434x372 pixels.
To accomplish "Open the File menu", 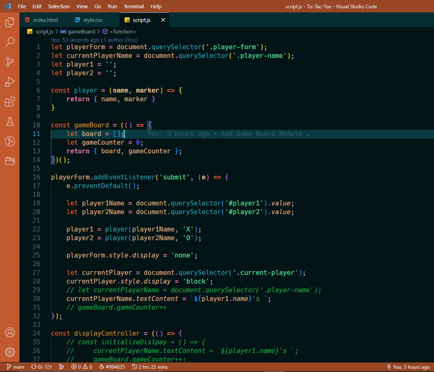I will [x=22, y=6].
